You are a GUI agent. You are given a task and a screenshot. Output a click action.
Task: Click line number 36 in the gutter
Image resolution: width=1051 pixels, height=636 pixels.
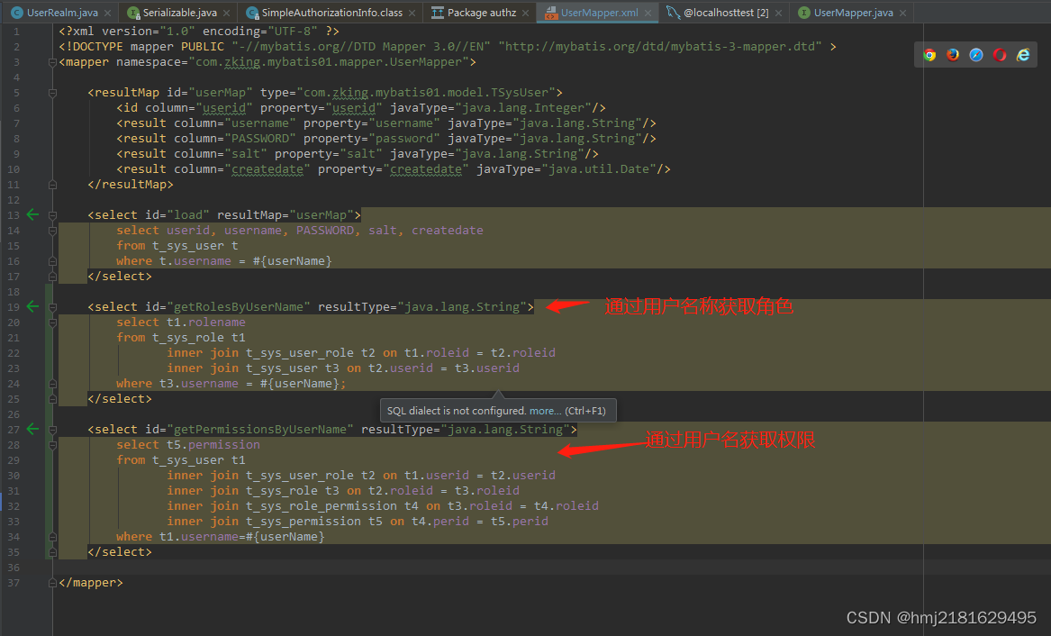14,568
